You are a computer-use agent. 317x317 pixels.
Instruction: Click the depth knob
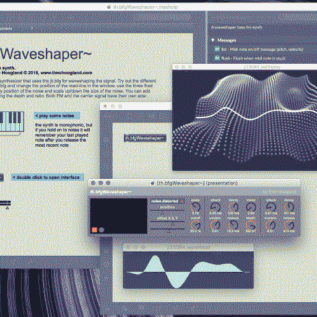click(x=251, y=225)
